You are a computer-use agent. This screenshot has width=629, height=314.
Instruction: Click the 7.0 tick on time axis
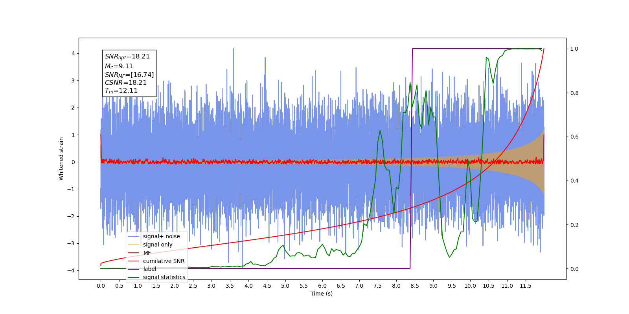click(x=359, y=286)
